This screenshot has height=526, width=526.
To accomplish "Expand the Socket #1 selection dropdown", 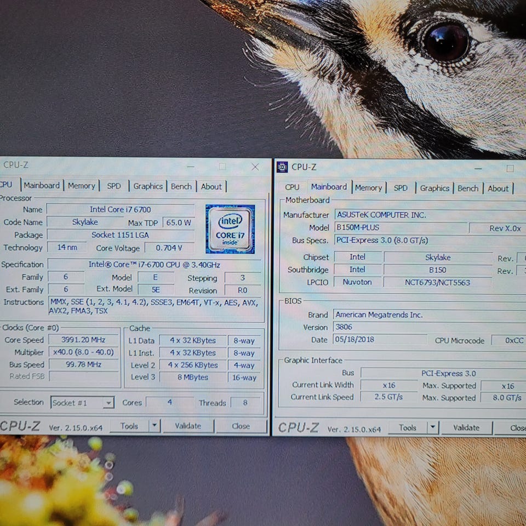I will pyautogui.click(x=108, y=403).
